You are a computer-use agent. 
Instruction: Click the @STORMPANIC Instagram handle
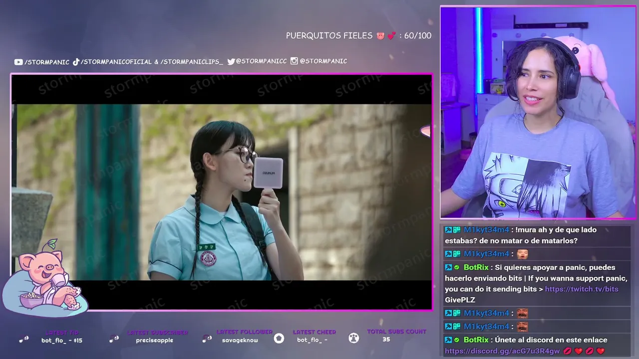pos(323,61)
